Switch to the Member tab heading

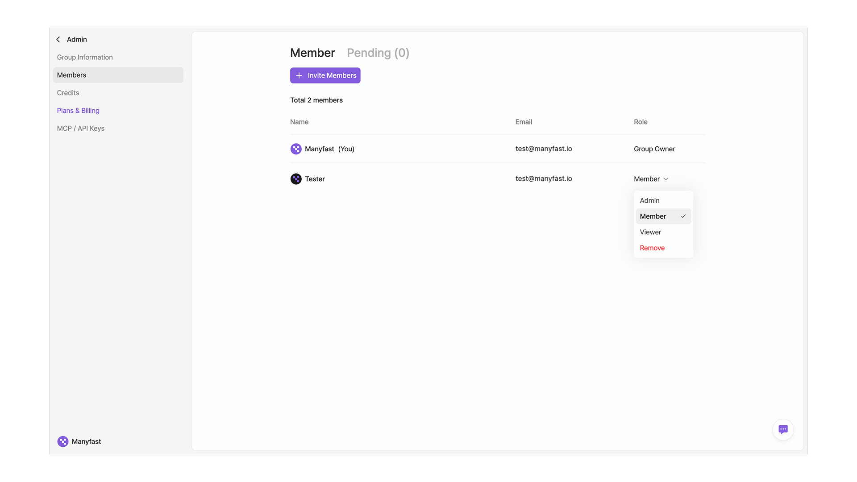(x=312, y=53)
